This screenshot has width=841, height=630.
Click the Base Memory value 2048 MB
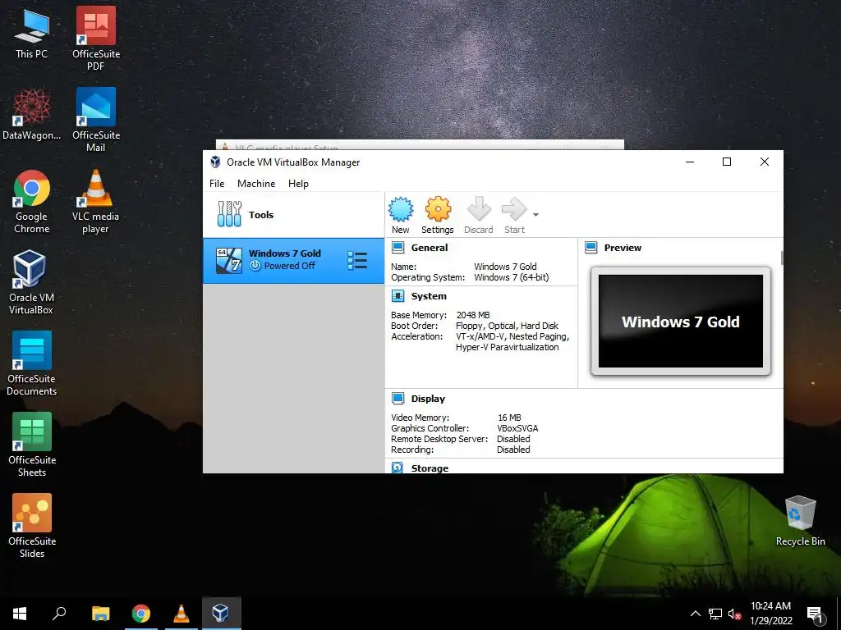(x=472, y=315)
